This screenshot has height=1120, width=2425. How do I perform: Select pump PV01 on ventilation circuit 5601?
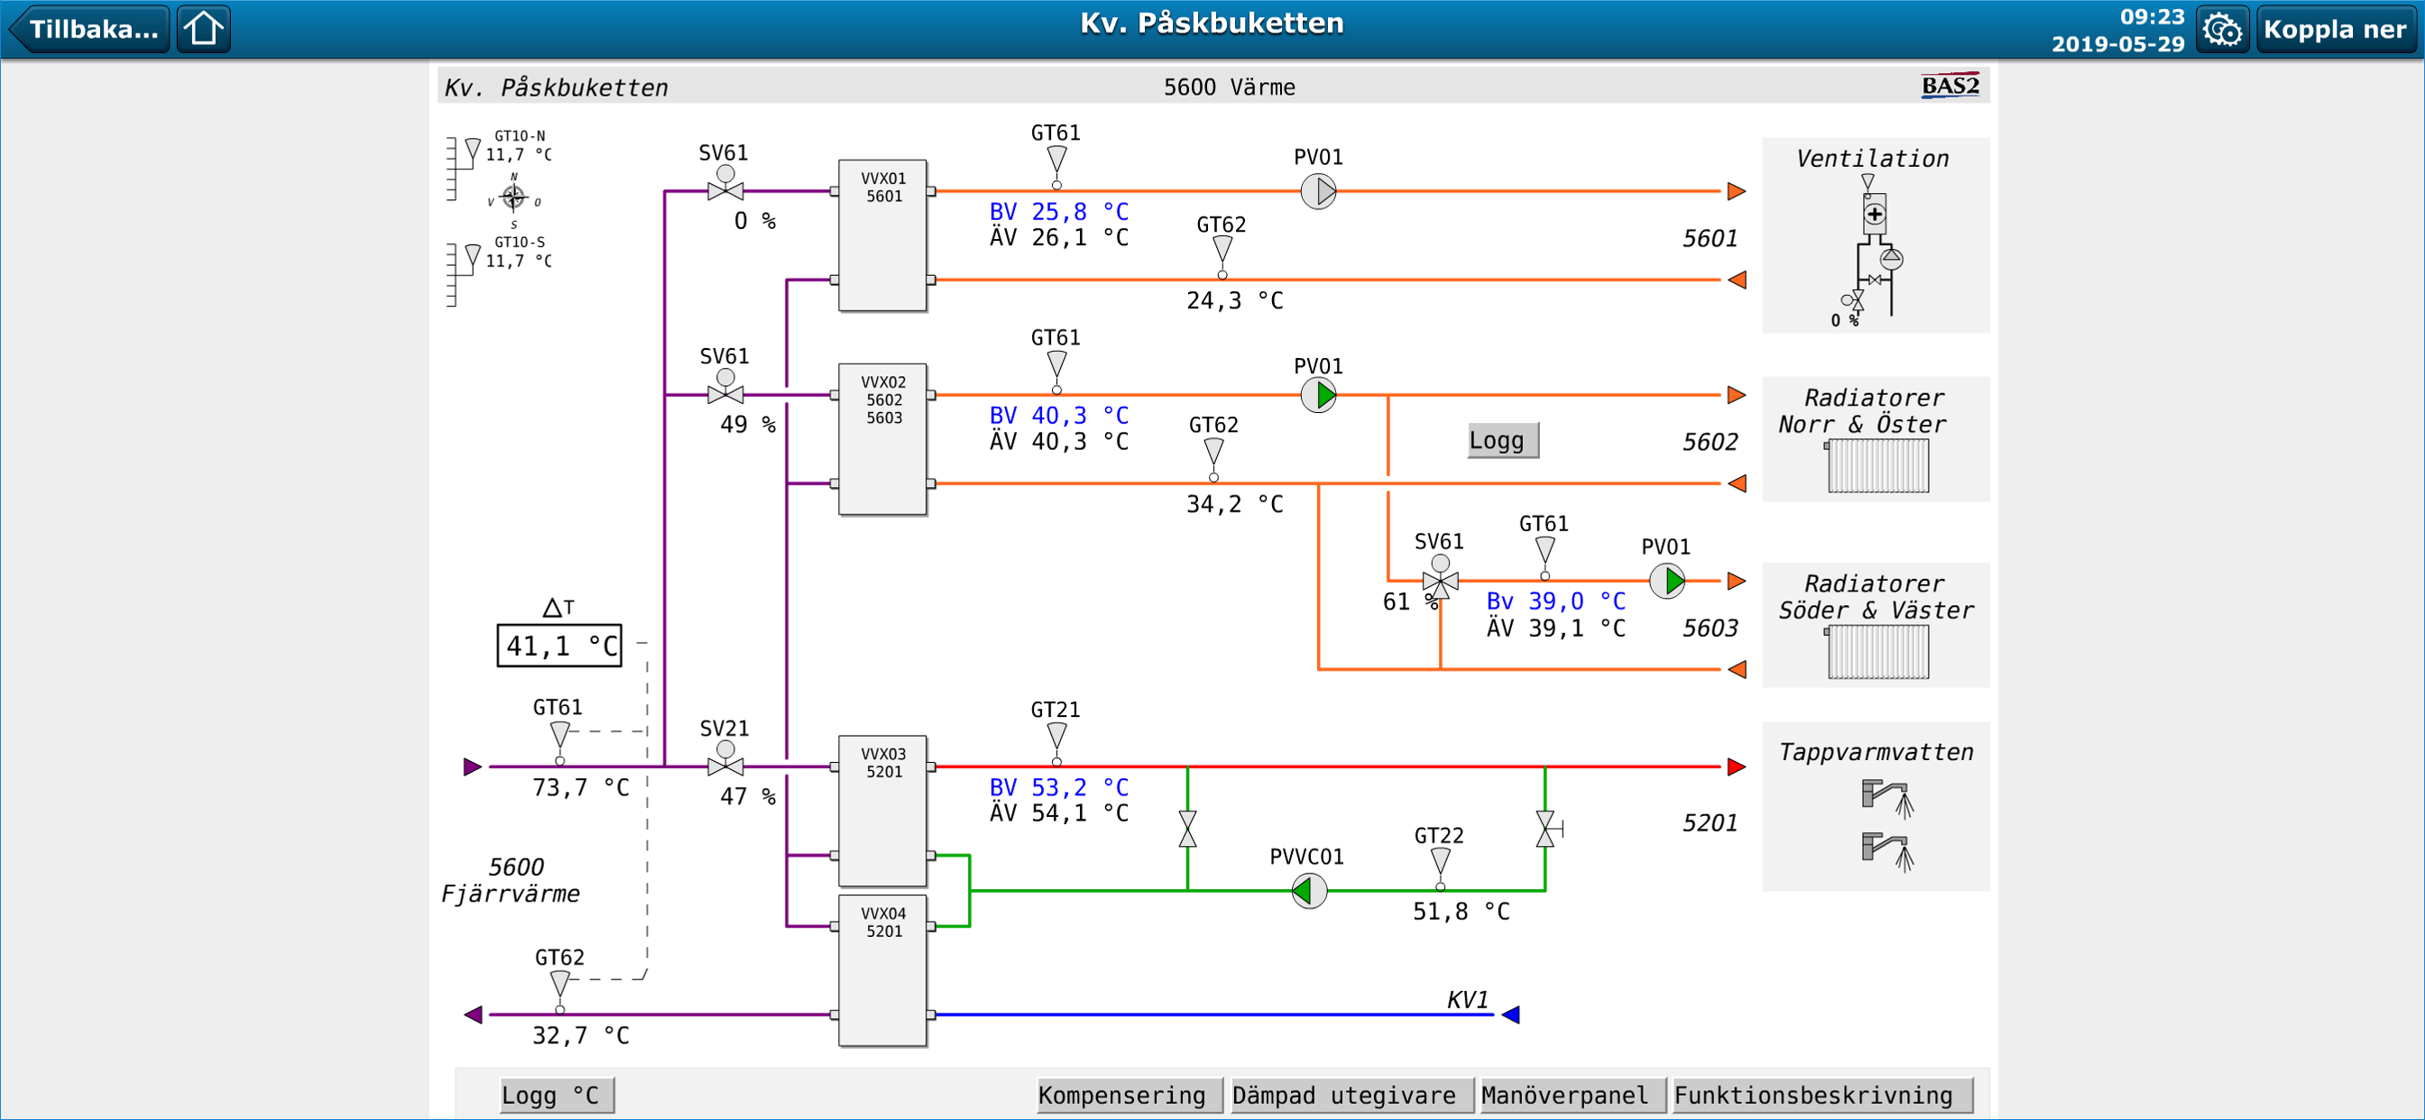click(1319, 192)
